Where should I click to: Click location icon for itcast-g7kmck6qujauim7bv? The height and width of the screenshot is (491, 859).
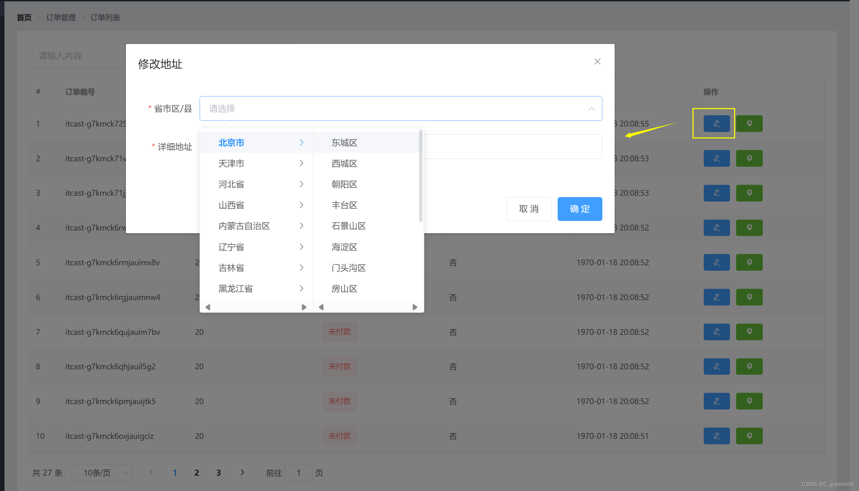point(749,332)
